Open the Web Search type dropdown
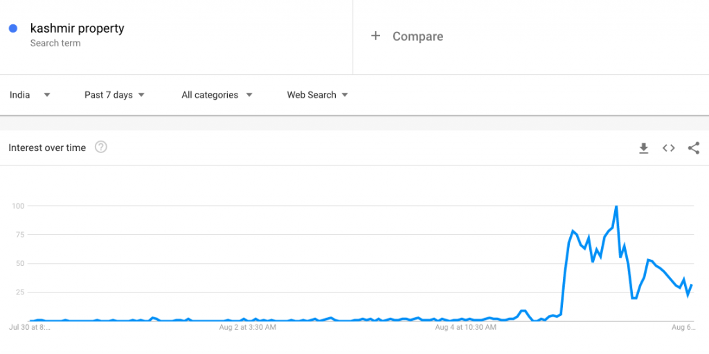This screenshot has width=709, height=354. coord(317,95)
